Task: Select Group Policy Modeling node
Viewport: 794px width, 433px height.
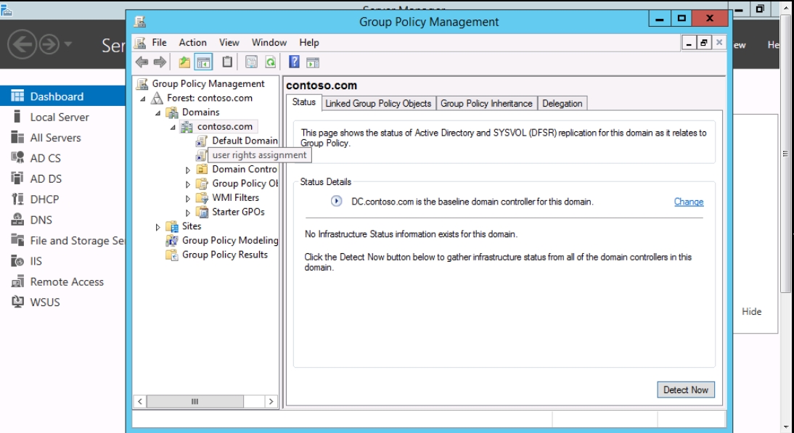Action: coord(229,240)
